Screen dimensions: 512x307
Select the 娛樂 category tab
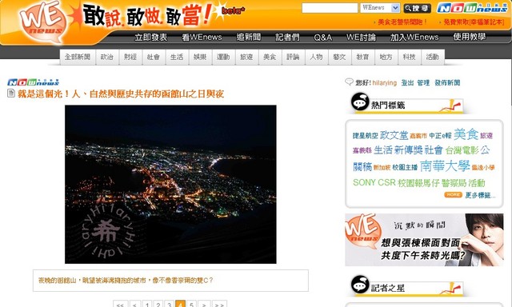[200, 57]
